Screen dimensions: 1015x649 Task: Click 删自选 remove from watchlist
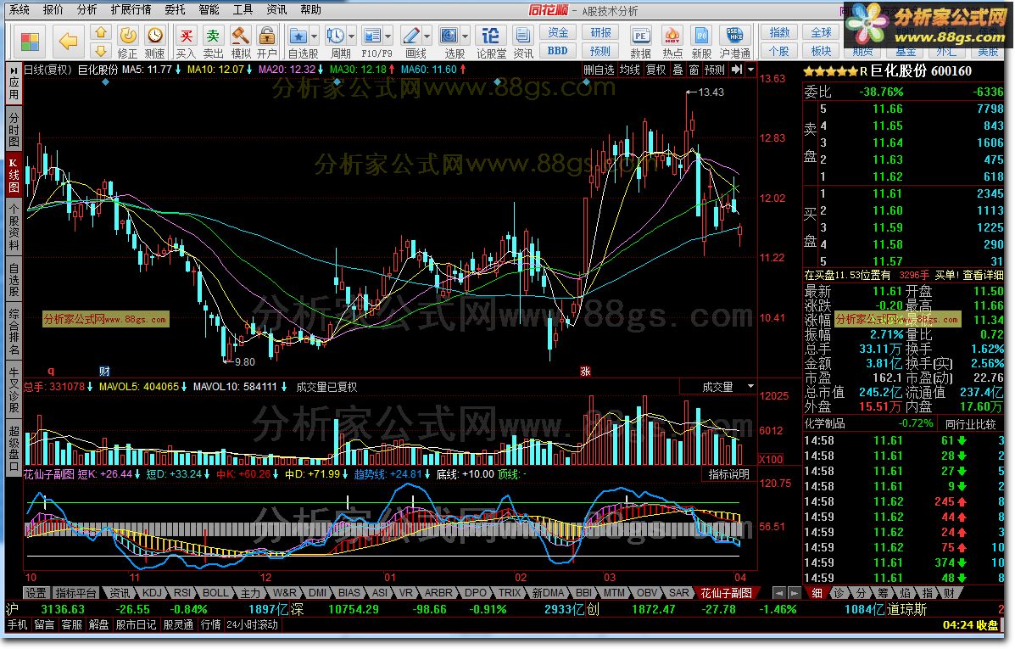(x=599, y=70)
